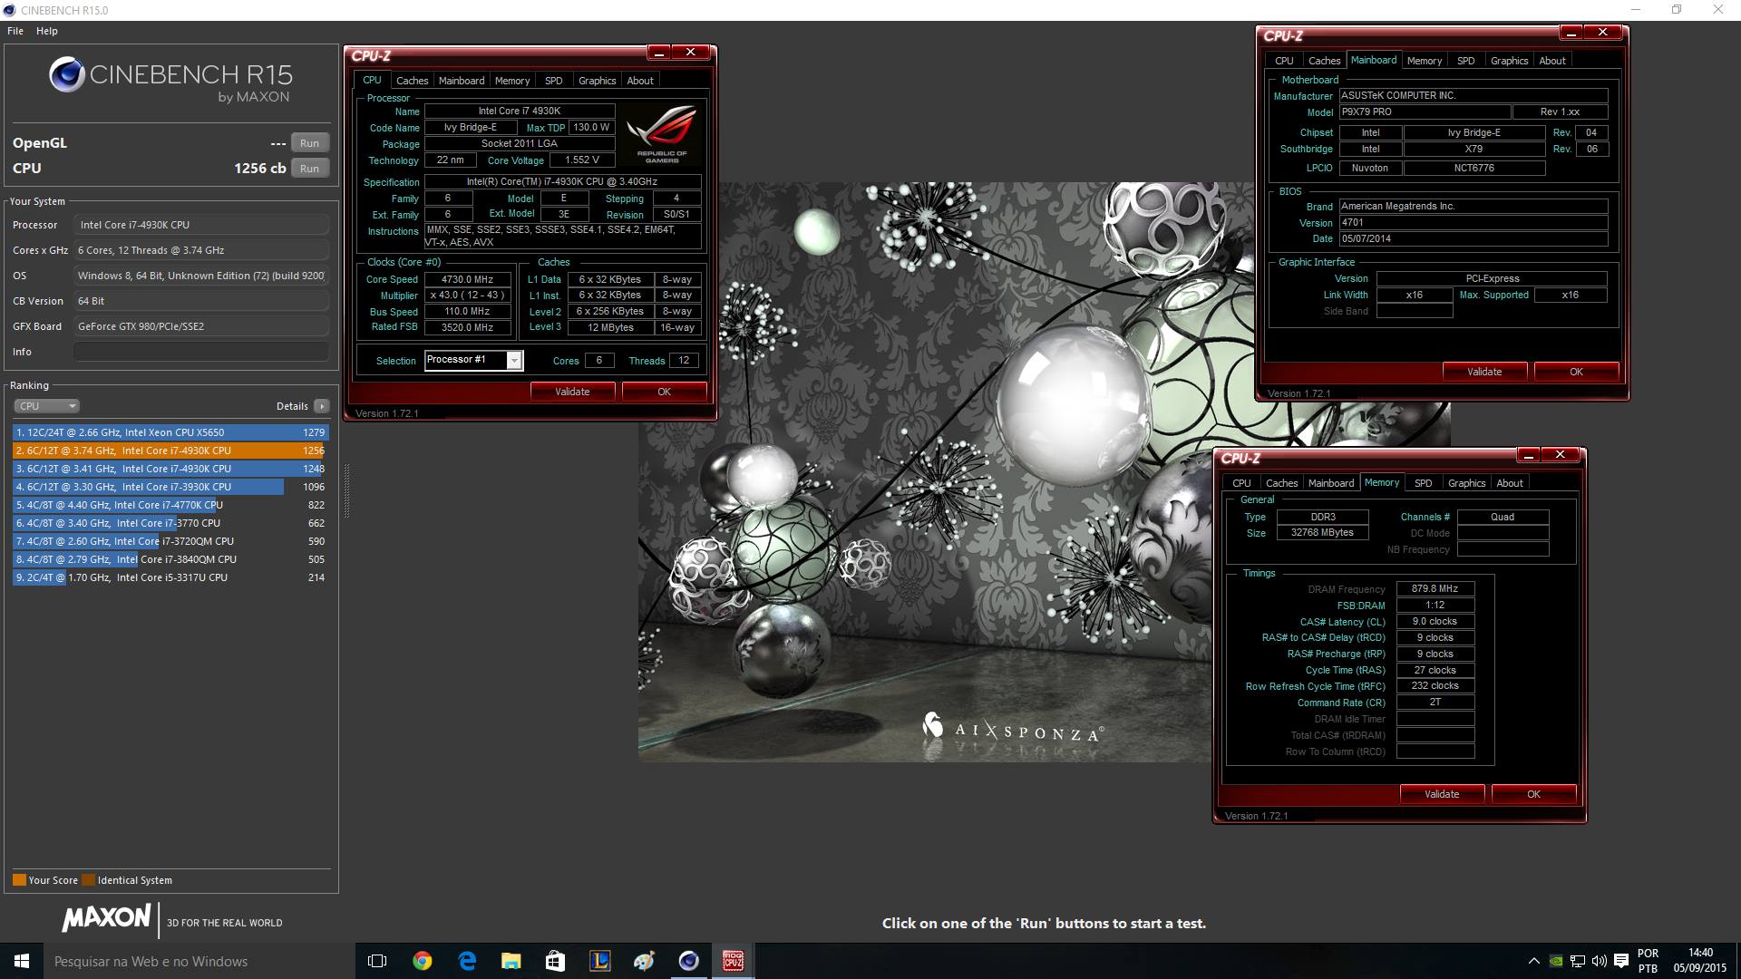Image resolution: width=1741 pixels, height=979 pixels.
Task: Switch to Caches tab in CPU-Z CPU window
Action: click(412, 81)
